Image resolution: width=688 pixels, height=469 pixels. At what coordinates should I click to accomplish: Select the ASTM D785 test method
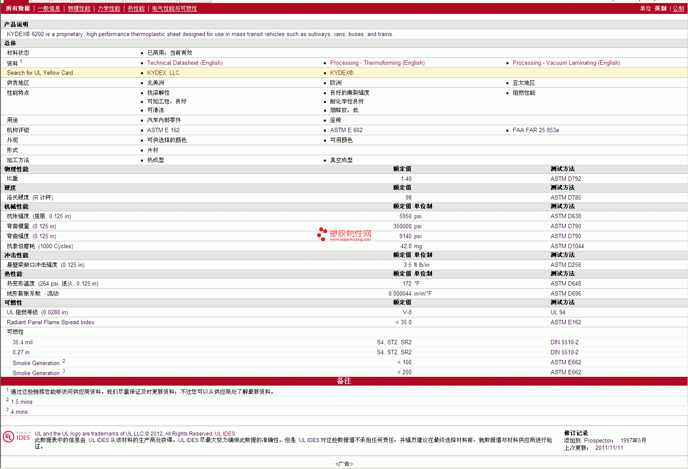(x=565, y=197)
